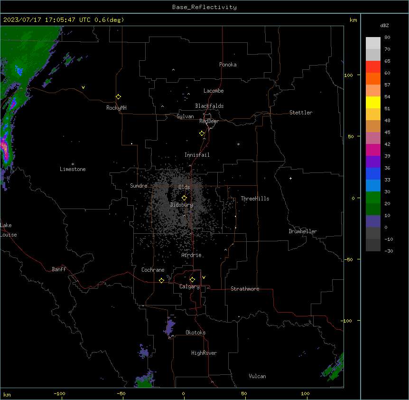The width and height of the screenshot is (409, 400).
Task: Click the Vulcan label
Action: pyautogui.click(x=258, y=376)
